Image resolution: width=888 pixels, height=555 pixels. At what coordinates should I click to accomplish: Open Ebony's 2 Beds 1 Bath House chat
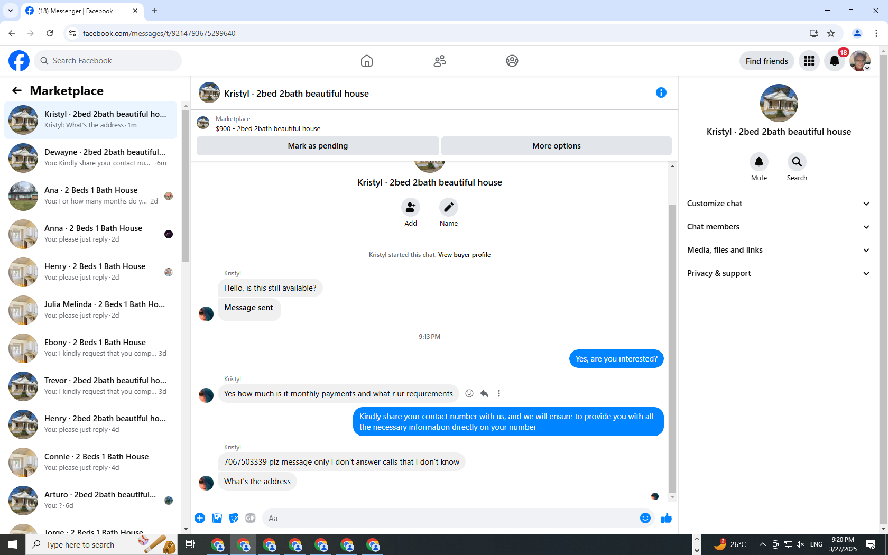pyautogui.click(x=91, y=348)
